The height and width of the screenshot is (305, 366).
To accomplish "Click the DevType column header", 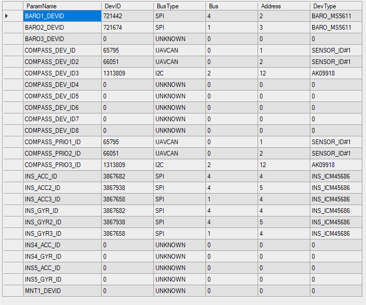I will tap(335, 6).
